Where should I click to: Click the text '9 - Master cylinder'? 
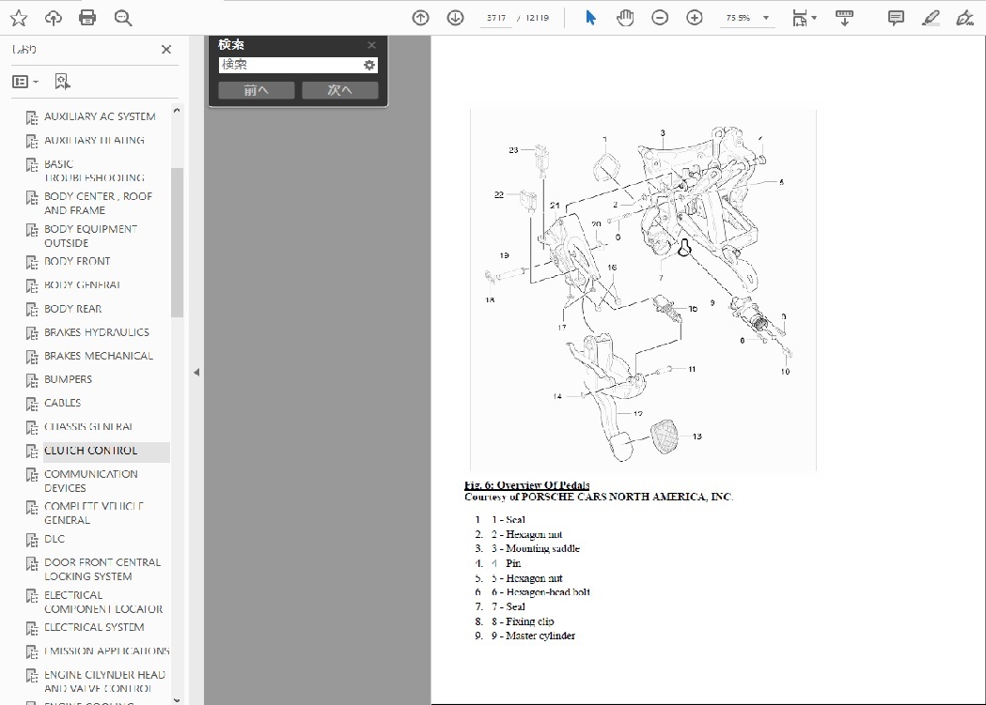pos(533,636)
